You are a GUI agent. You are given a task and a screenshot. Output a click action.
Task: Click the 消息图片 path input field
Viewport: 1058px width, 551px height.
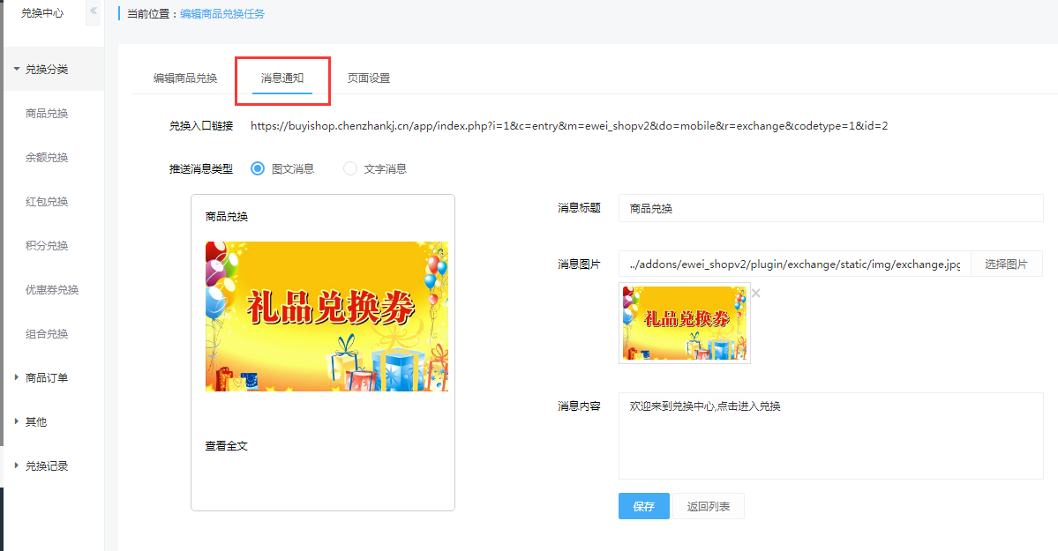point(795,264)
